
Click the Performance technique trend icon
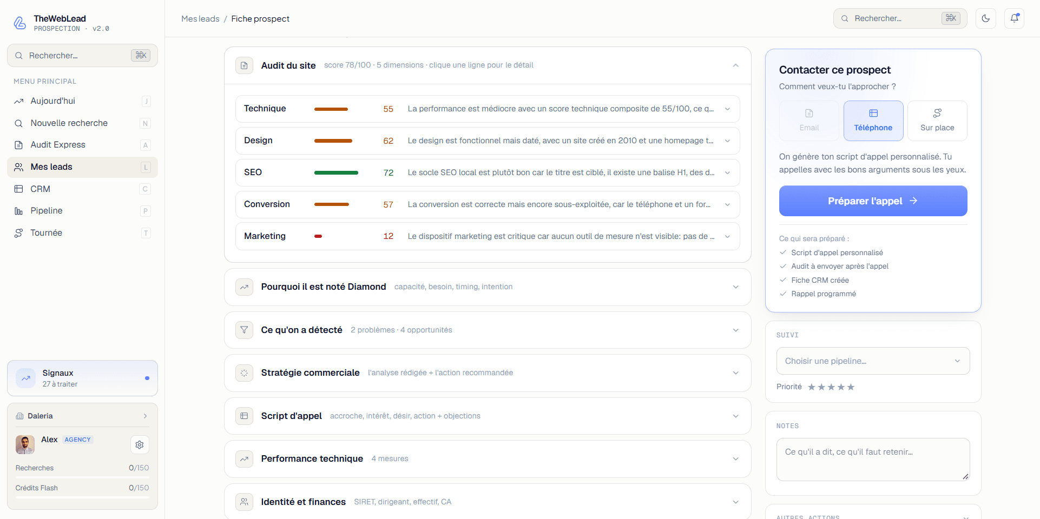(x=244, y=458)
